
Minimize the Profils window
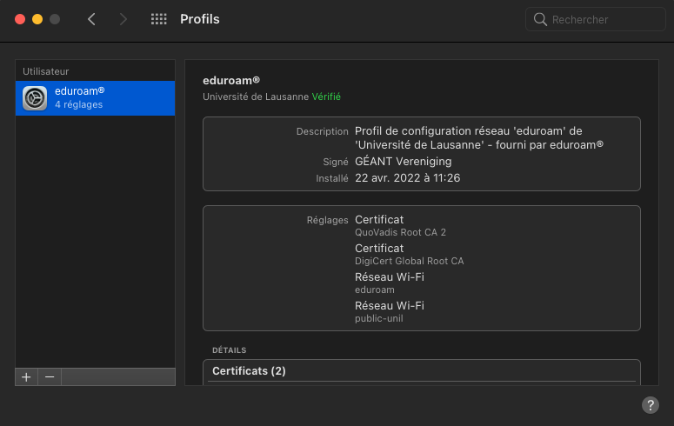37,19
